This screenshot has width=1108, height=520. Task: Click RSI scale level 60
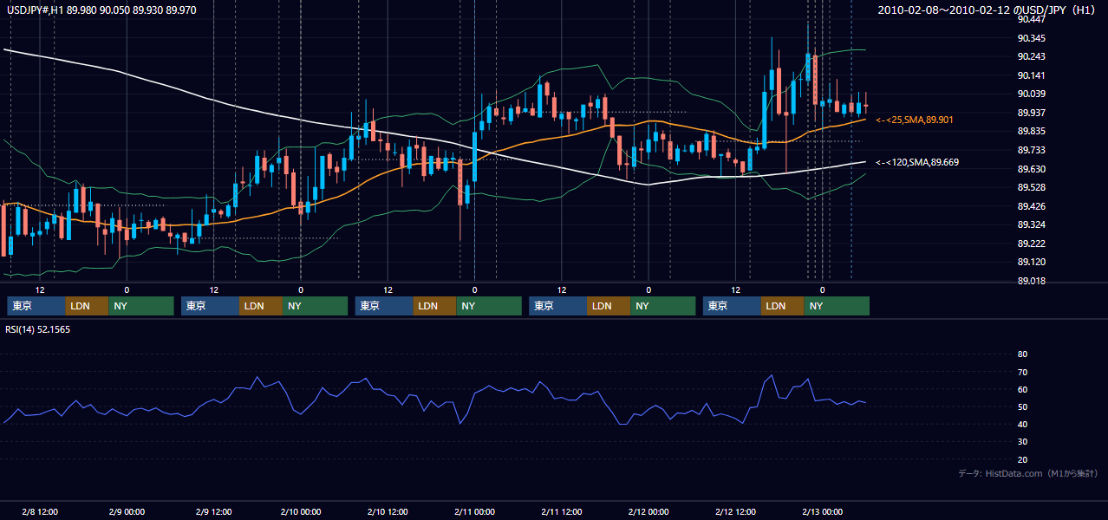point(1022,389)
